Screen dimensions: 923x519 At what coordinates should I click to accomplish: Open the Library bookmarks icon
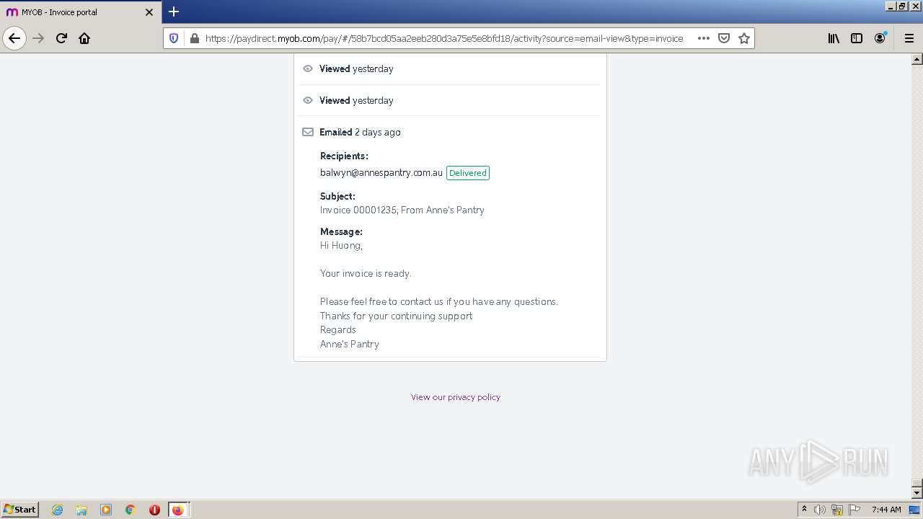click(x=834, y=38)
